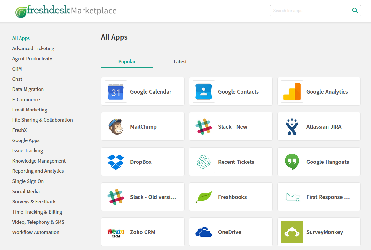Image resolution: width=371 pixels, height=250 pixels.
Task: Switch to the Popular tab
Action: 127,61
